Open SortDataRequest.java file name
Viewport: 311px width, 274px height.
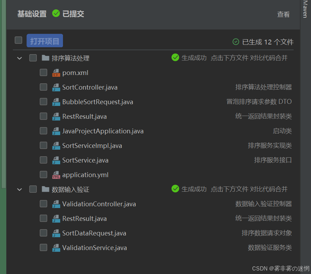[94, 233]
